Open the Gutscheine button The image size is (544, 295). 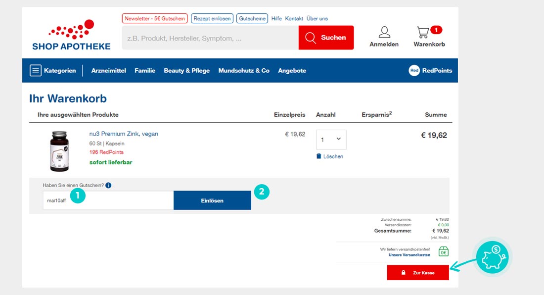(252, 18)
